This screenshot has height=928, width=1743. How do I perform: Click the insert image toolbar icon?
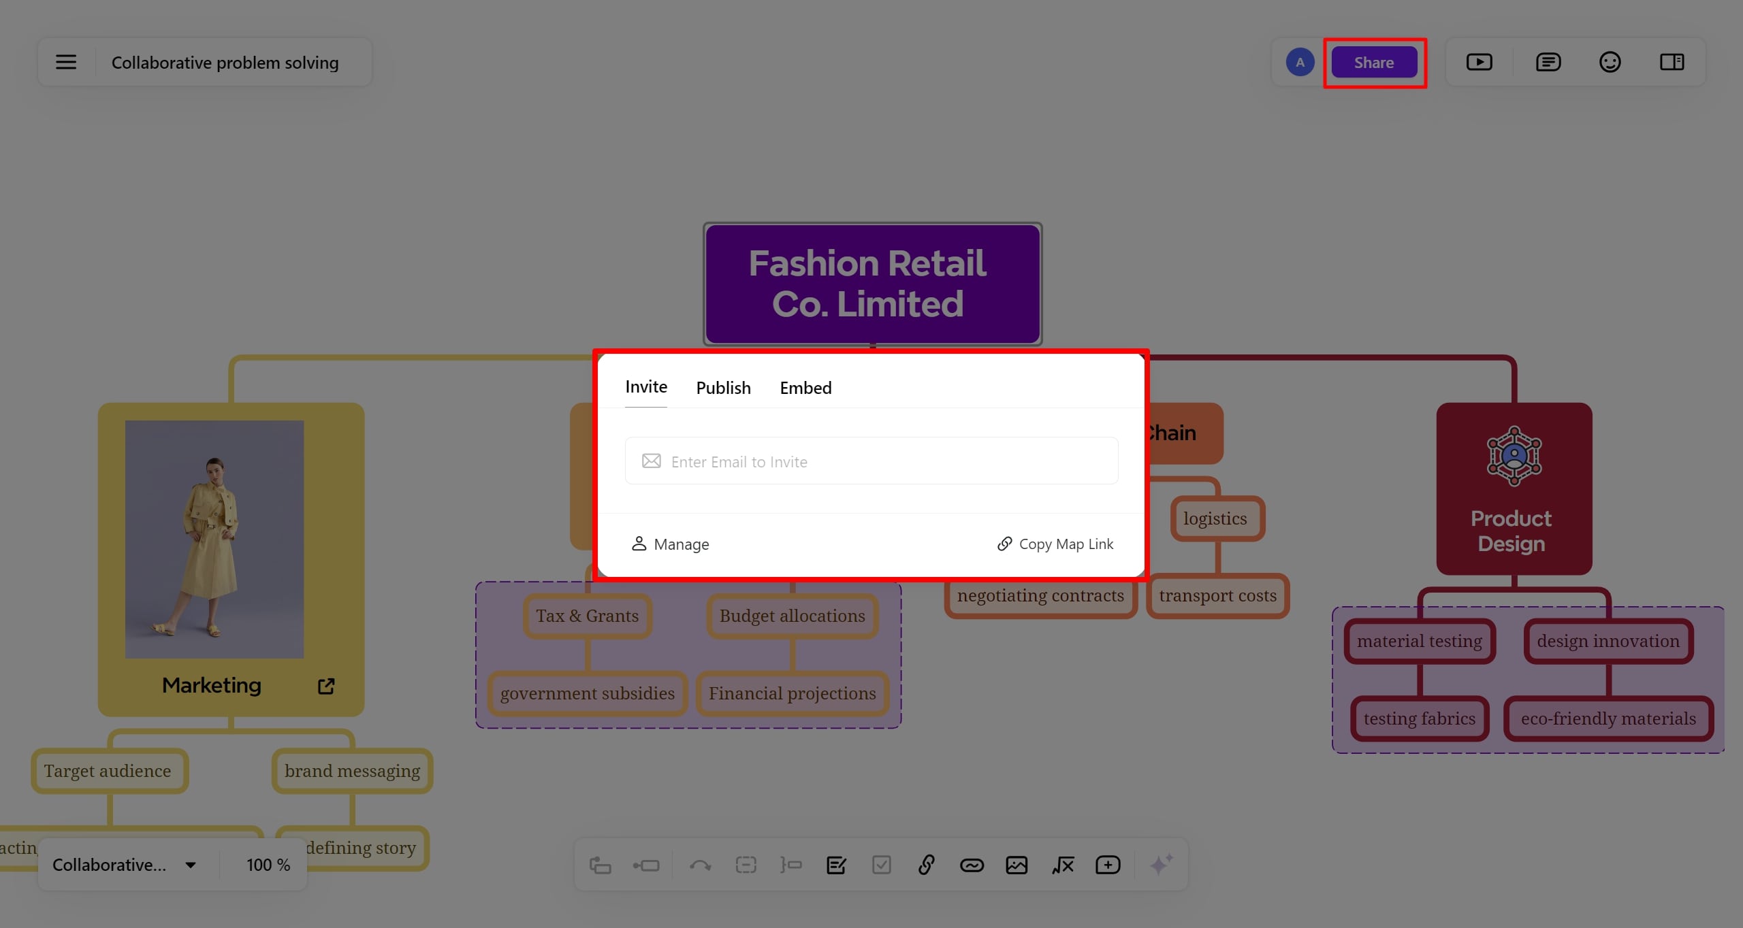click(1017, 865)
